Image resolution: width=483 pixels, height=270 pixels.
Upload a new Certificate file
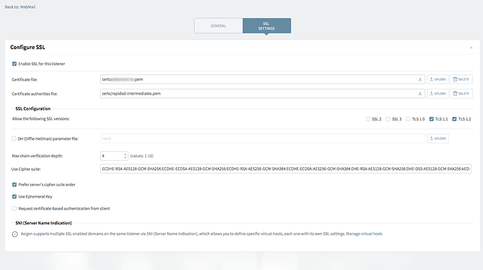click(x=437, y=80)
